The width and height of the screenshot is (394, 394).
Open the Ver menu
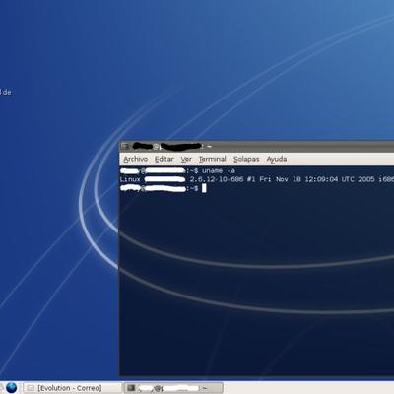(186, 159)
